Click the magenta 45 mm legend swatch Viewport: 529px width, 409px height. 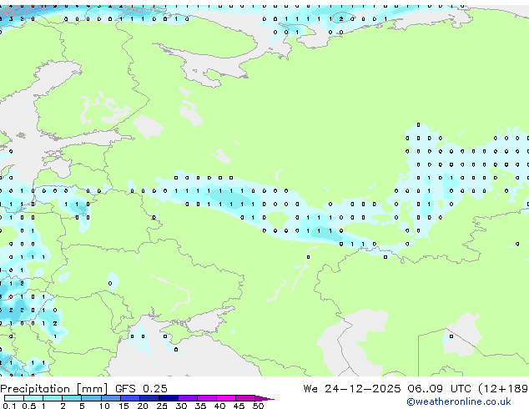[245, 398]
